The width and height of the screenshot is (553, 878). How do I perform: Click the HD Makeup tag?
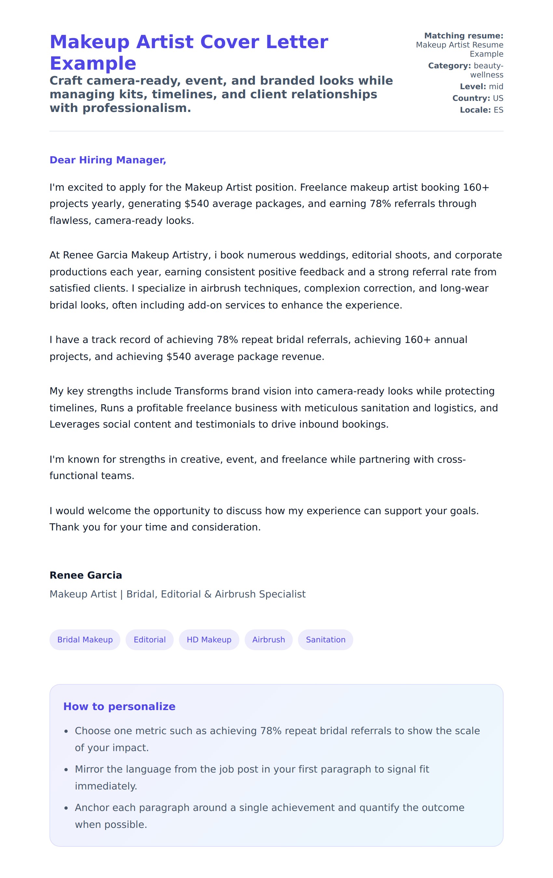(209, 639)
